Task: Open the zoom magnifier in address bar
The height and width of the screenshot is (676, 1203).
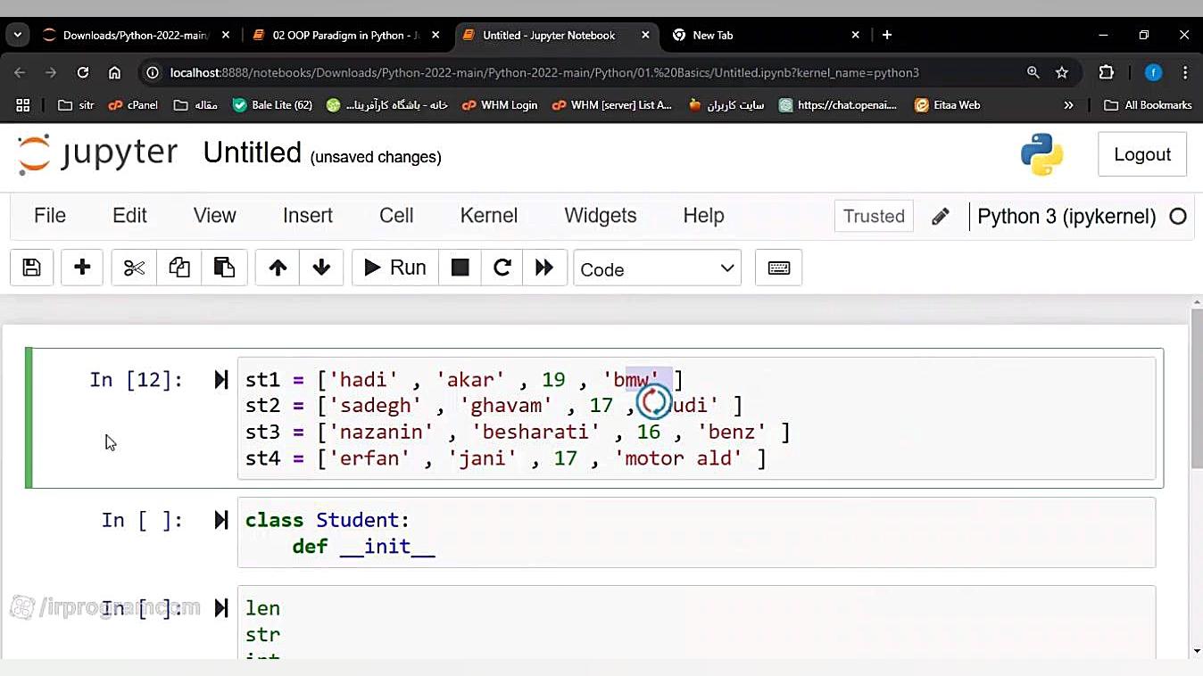Action: point(1033,72)
